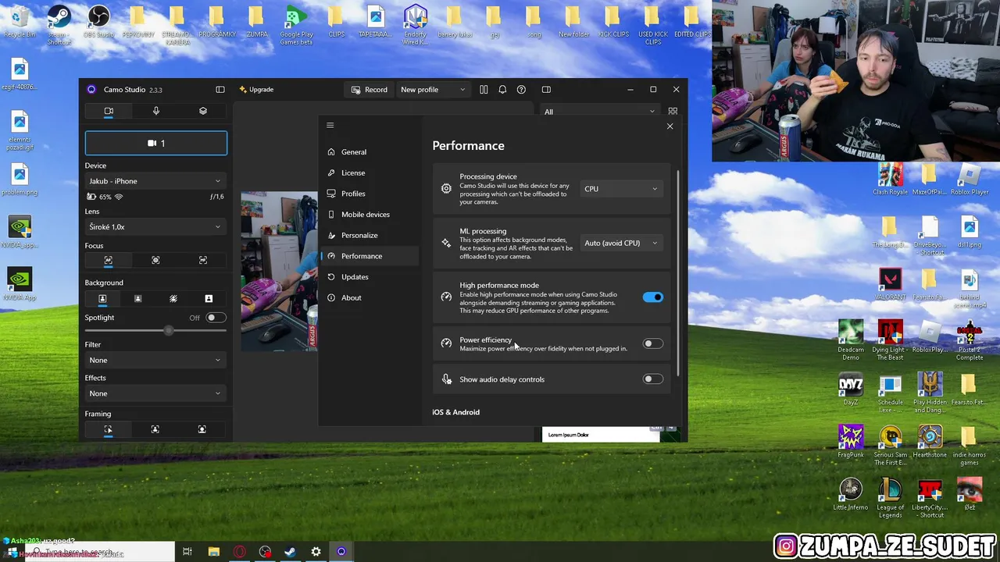Select the Lorem Ipsum Dolor overlay thumbnail
The image size is (1000, 562).
[601, 435]
